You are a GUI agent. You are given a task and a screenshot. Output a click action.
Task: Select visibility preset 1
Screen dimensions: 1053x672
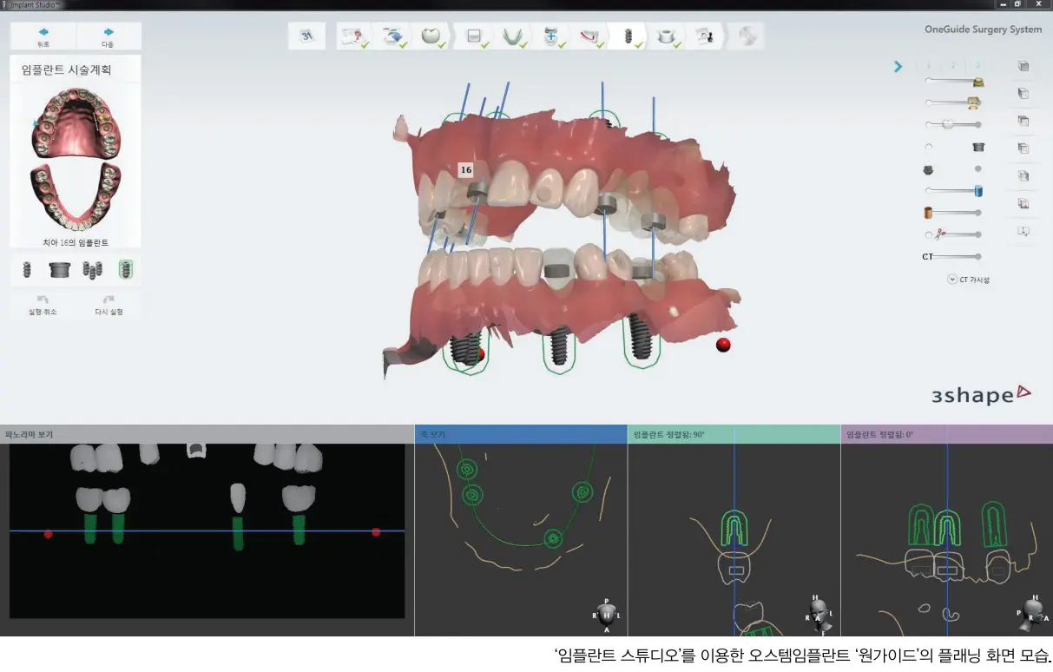click(x=928, y=66)
